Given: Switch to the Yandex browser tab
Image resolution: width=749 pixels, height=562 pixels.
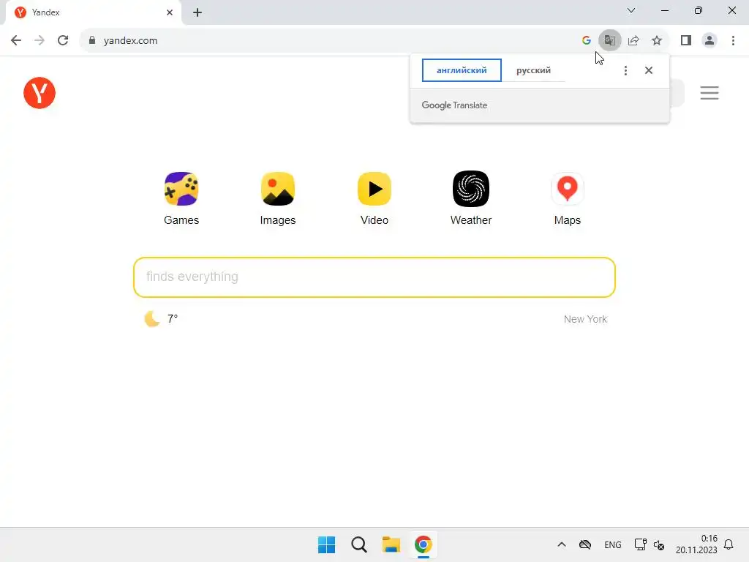Looking at the screenshot, I should (94, 12).
